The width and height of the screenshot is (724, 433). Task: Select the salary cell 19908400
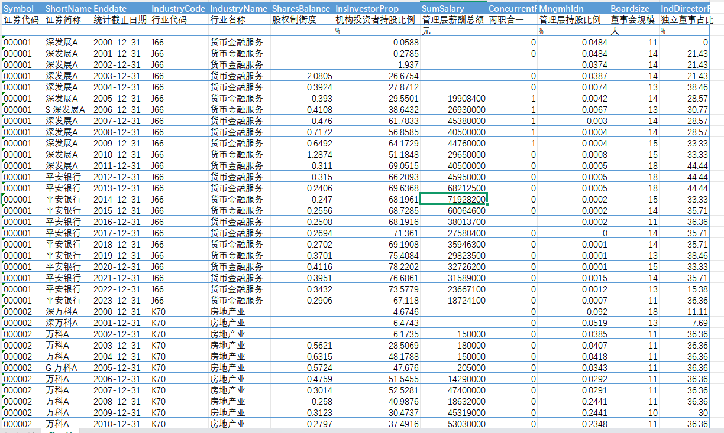[x=454, y=98]
